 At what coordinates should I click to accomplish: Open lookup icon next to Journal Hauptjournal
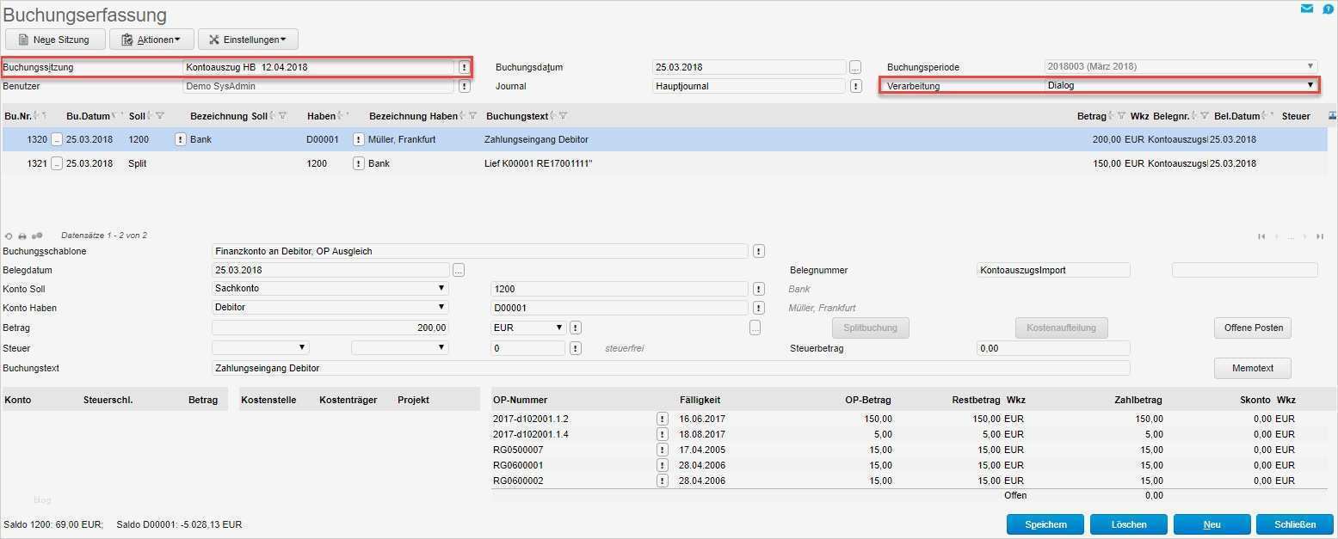[x=855, y=86]
